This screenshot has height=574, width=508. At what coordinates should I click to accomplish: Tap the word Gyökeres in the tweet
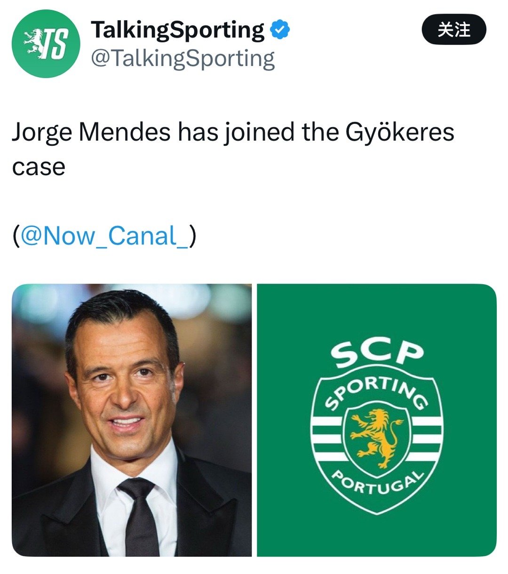400,133
